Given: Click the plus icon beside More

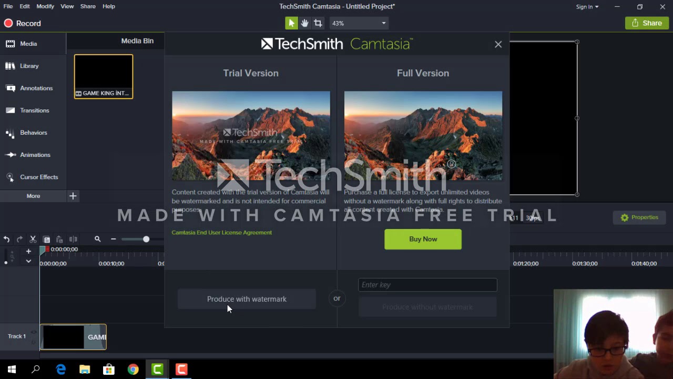Looking at the screenshot, I should (73, 196).
